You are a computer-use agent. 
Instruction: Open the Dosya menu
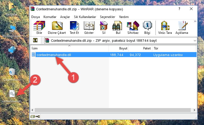(x=36, y=17)
